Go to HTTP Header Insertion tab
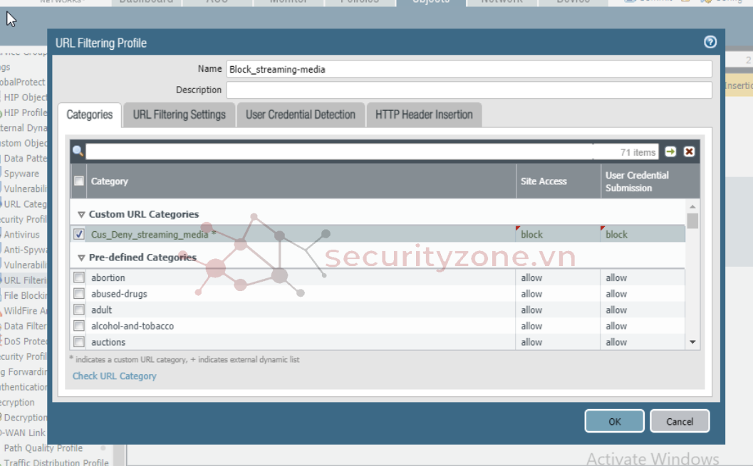 (x=423, y=115)
